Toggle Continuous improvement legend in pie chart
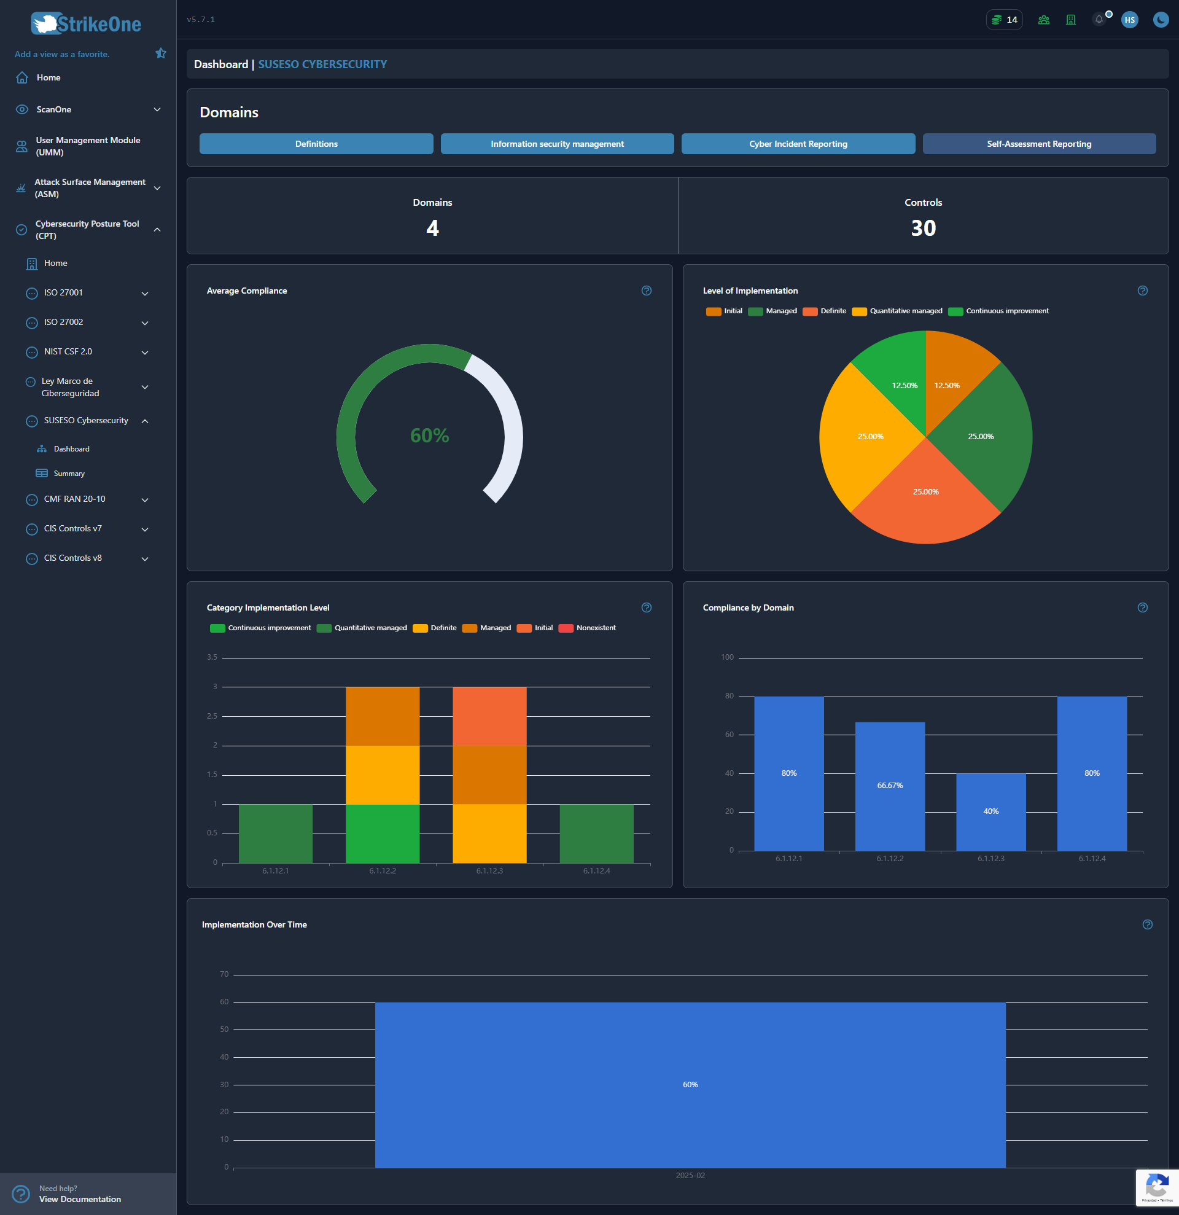 tap(998, 311)
